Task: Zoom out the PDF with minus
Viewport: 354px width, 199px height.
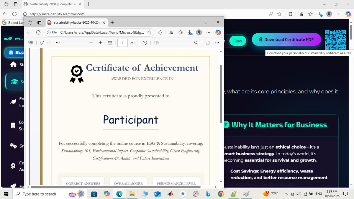Action: coord(91,43)
